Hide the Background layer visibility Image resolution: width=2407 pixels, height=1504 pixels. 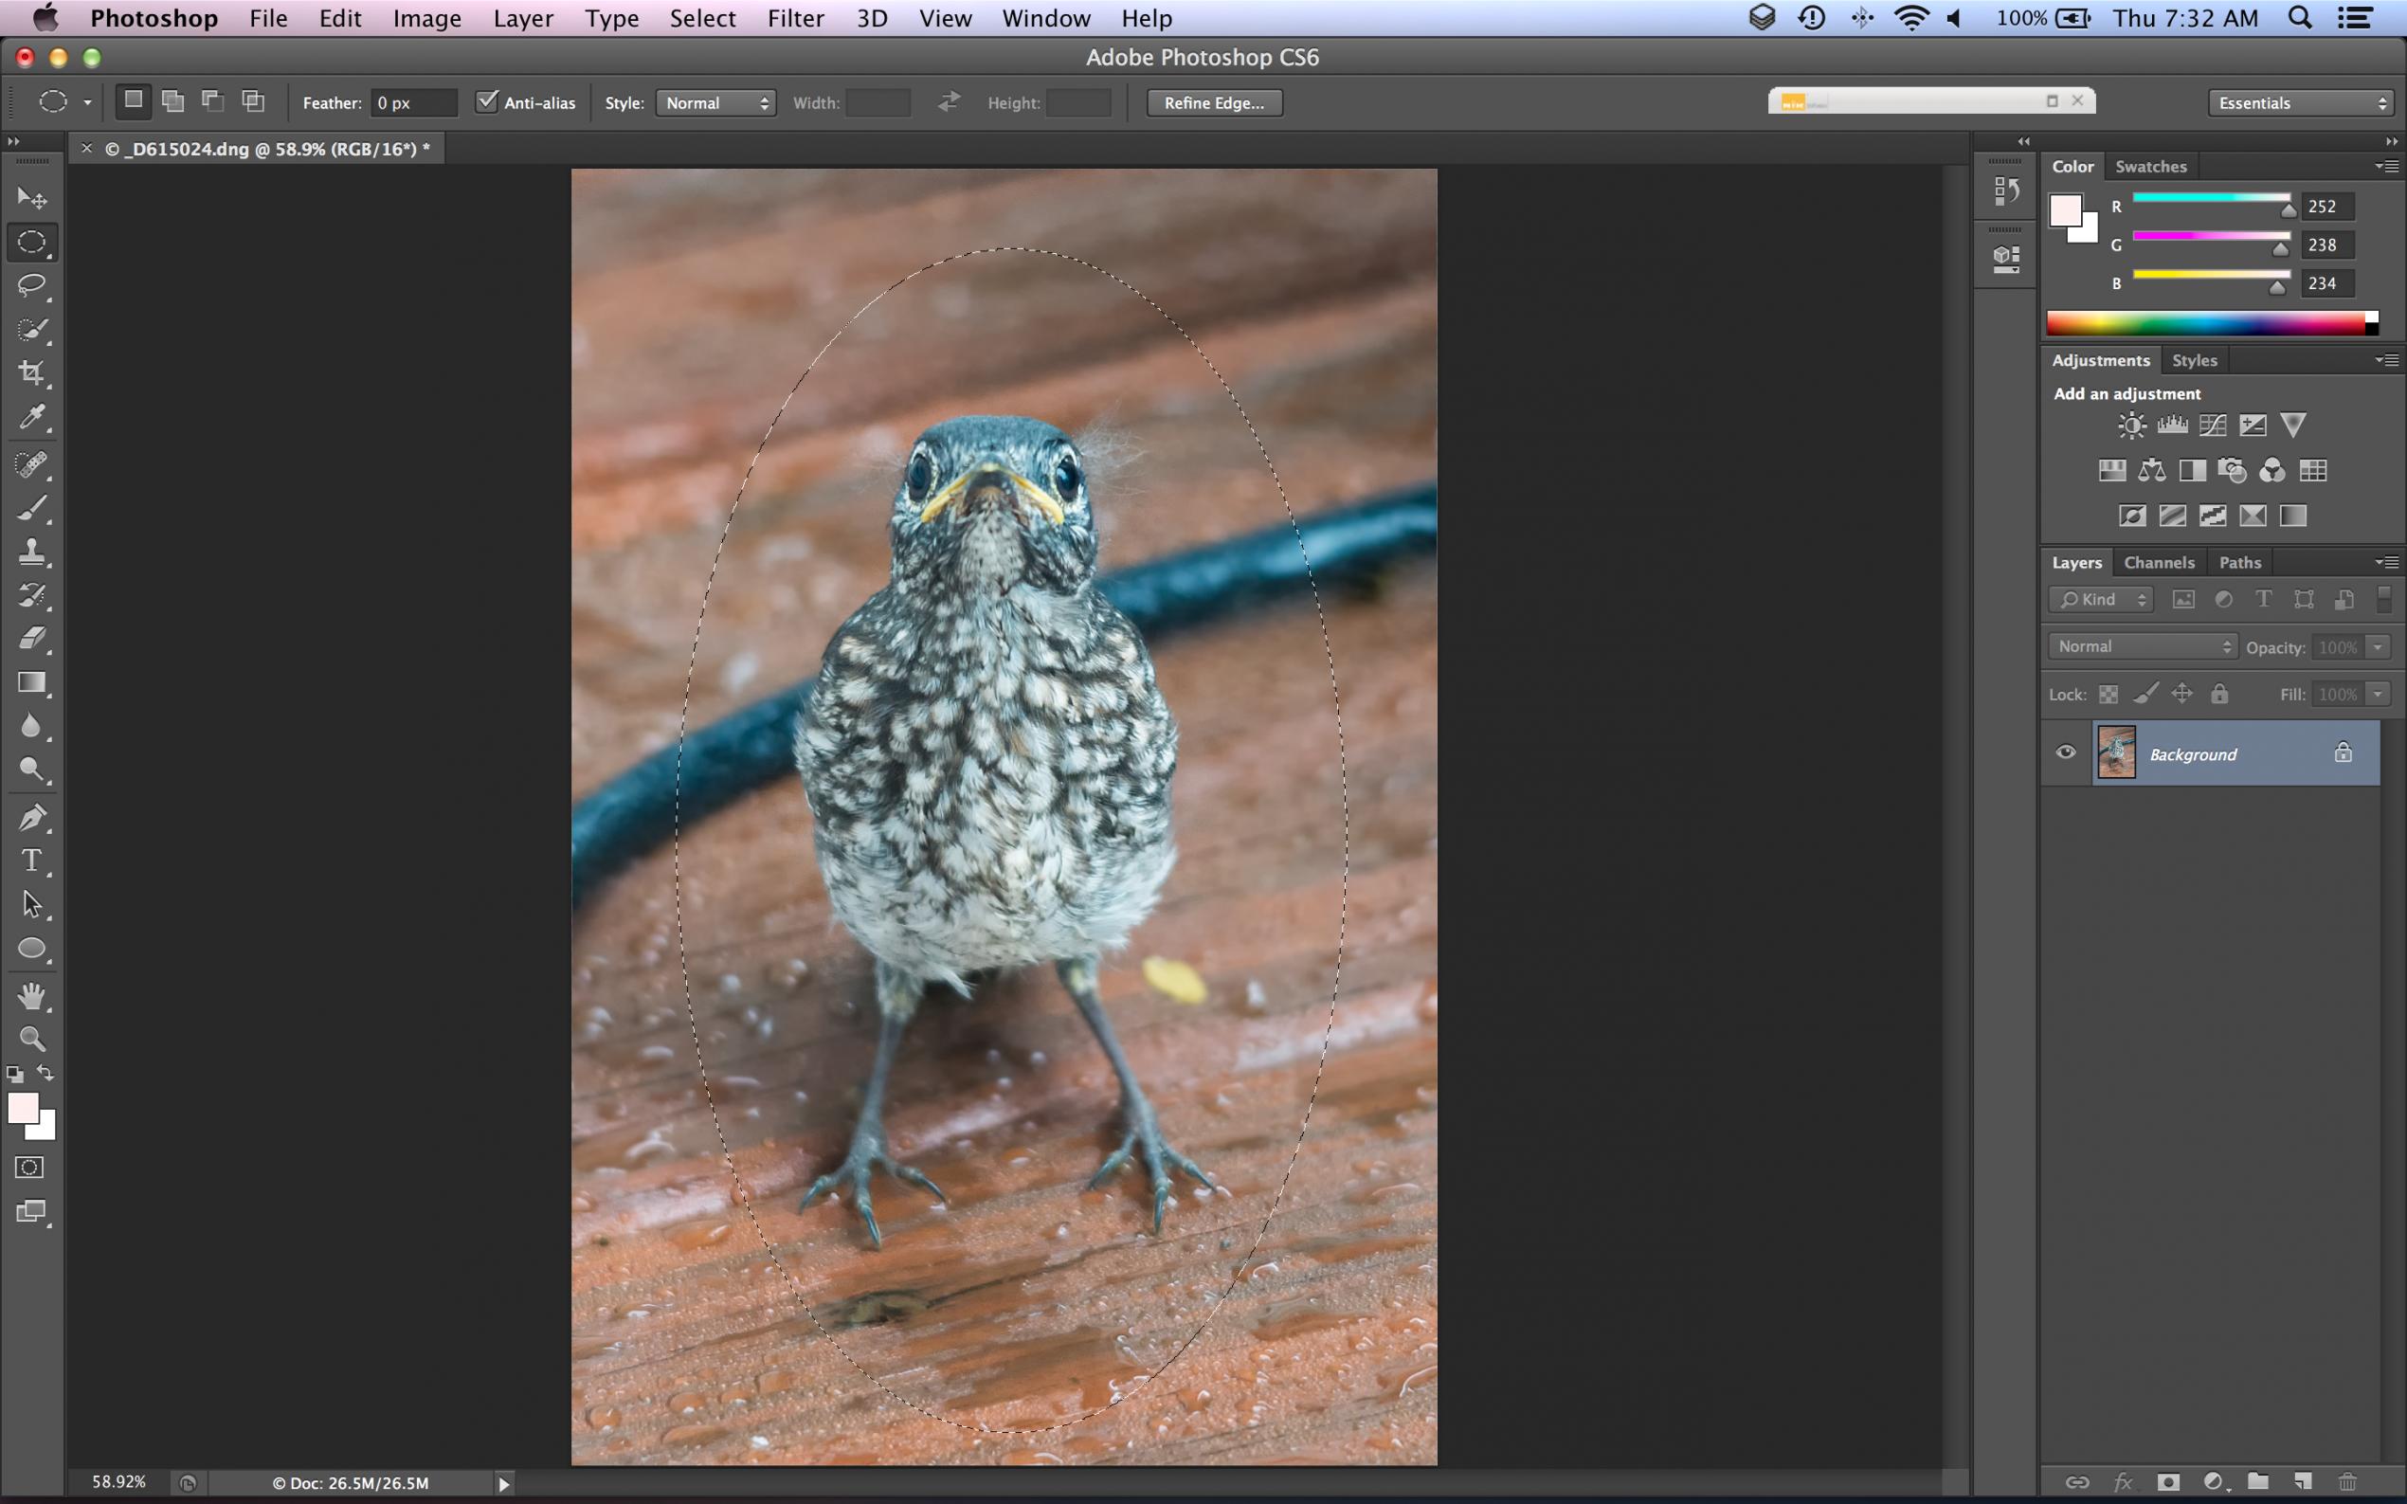click(2066, 753)
